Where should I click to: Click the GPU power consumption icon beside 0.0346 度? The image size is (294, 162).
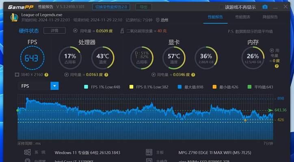(x=153, y=75)
